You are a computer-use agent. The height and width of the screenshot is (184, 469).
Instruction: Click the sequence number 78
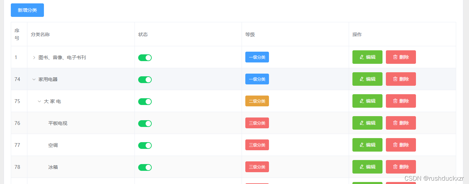17,167
